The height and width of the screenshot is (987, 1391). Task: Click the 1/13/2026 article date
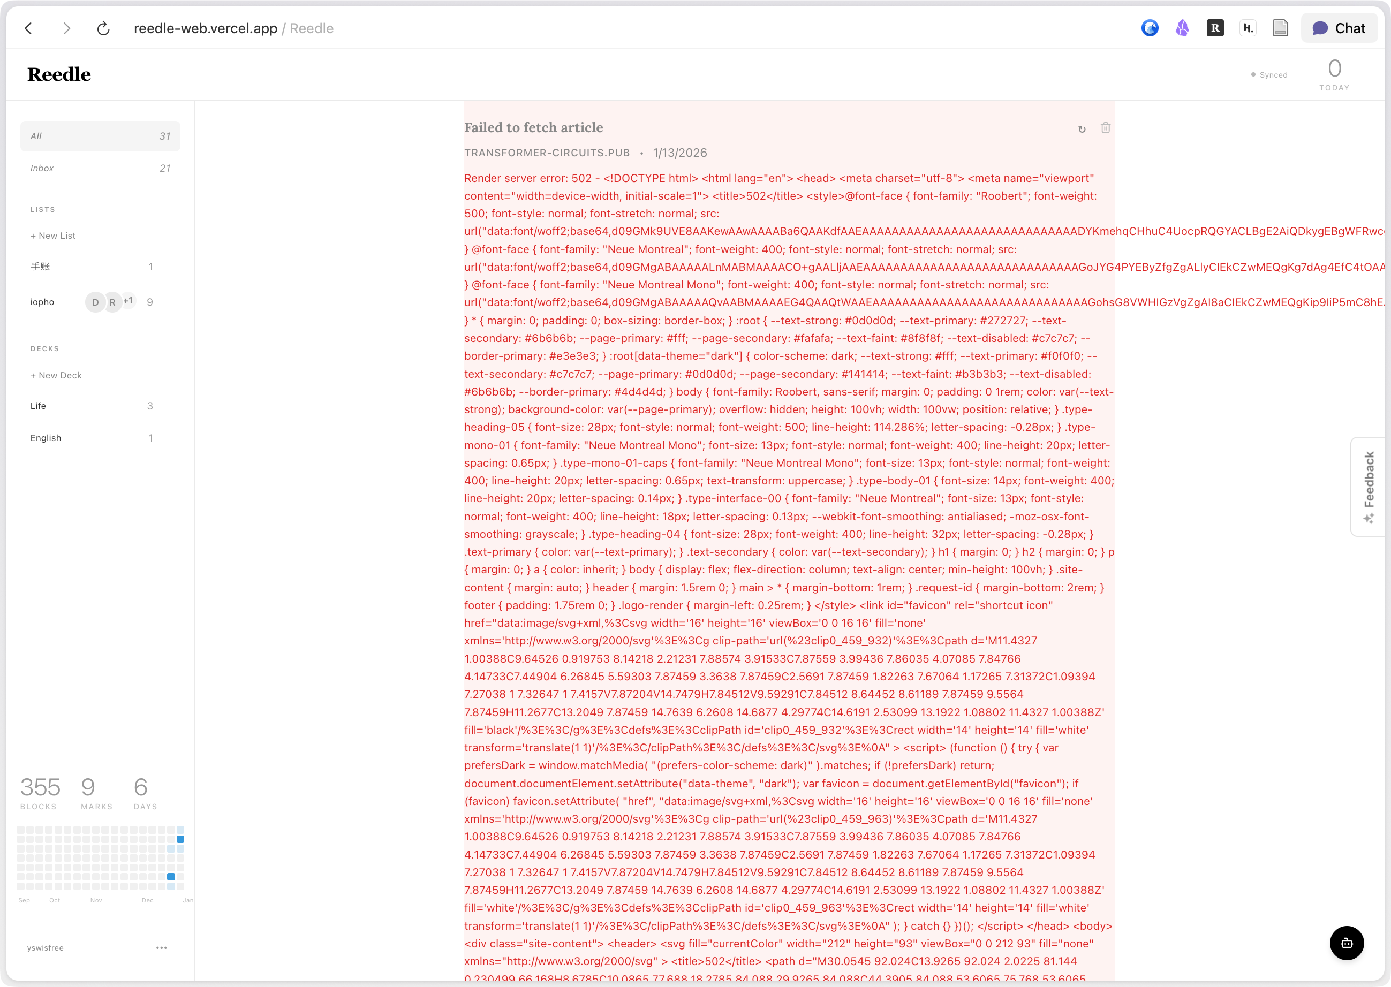[681, 153]
